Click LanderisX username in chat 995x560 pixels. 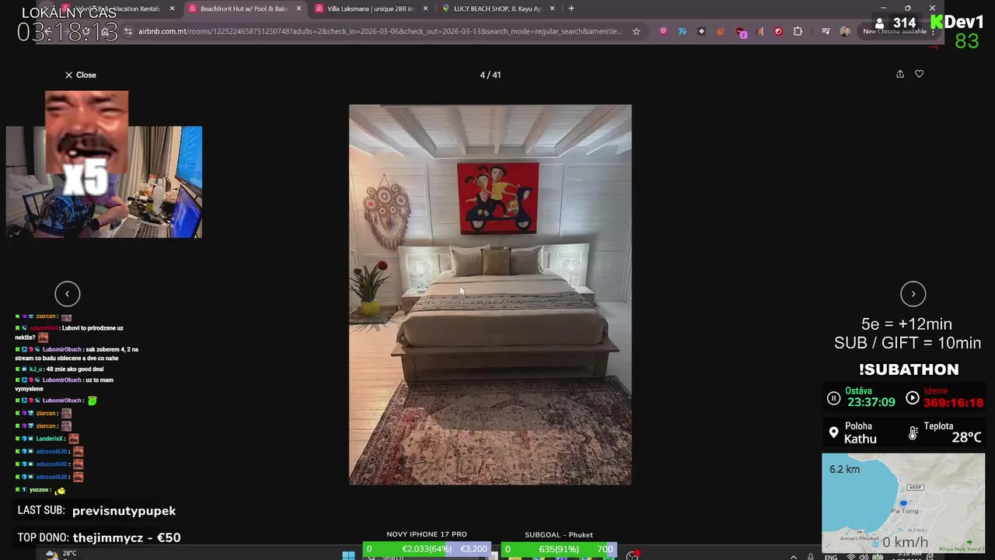tap(50, 439)
